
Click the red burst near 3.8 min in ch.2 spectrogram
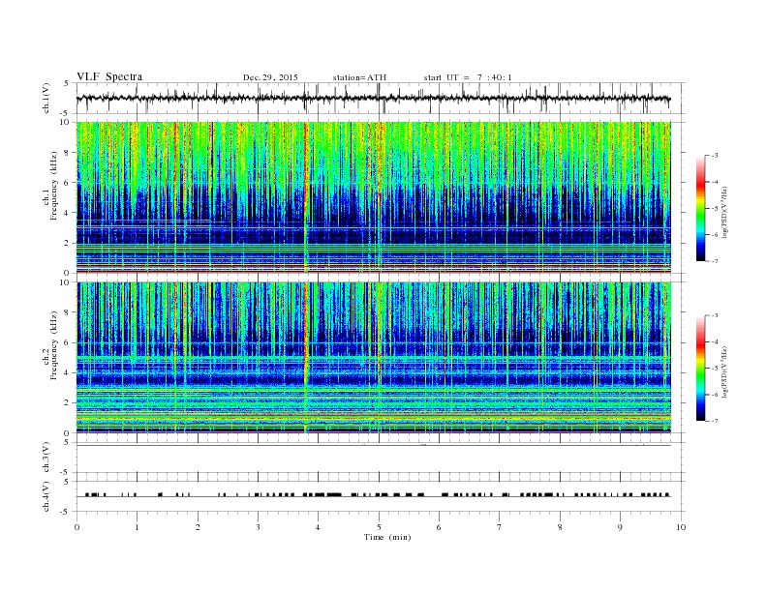(306, 357)
